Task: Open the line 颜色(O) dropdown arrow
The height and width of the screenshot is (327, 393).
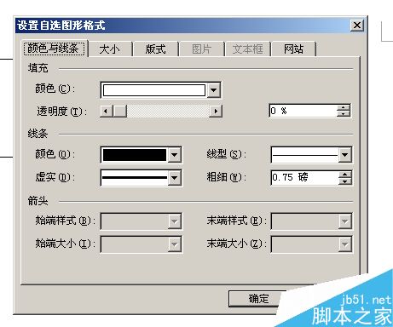Action: click(175, 155)
